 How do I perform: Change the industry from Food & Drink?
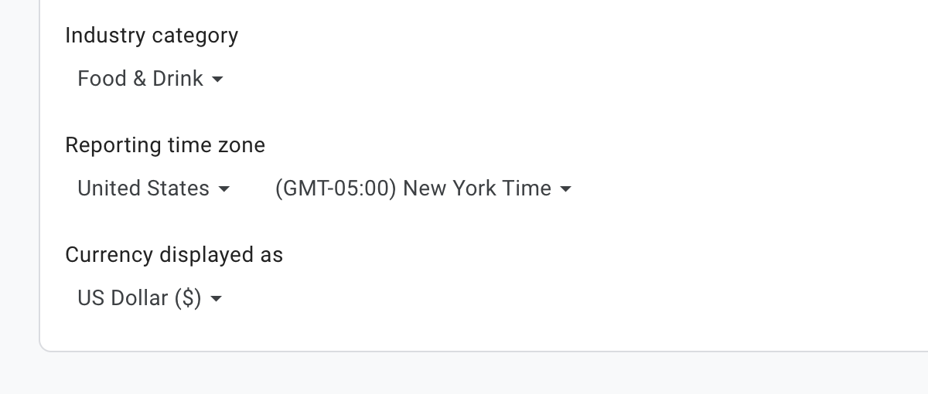coord(141,79)
